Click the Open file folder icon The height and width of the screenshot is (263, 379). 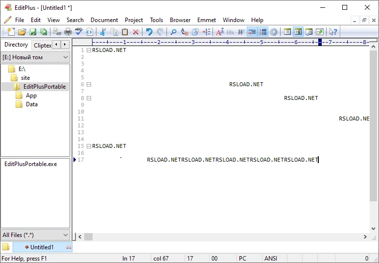click(22, 32)
